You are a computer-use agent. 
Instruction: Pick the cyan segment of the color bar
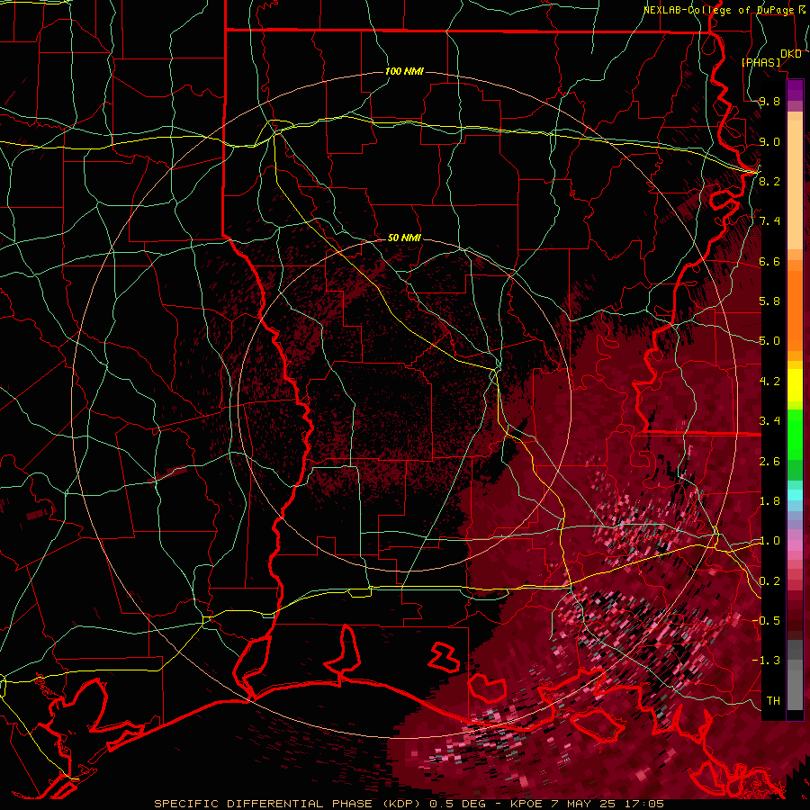[795, 494]
